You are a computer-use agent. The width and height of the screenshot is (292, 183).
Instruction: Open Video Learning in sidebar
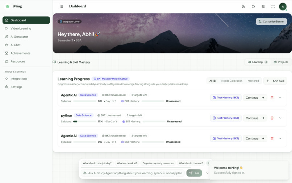pos(26,28)
